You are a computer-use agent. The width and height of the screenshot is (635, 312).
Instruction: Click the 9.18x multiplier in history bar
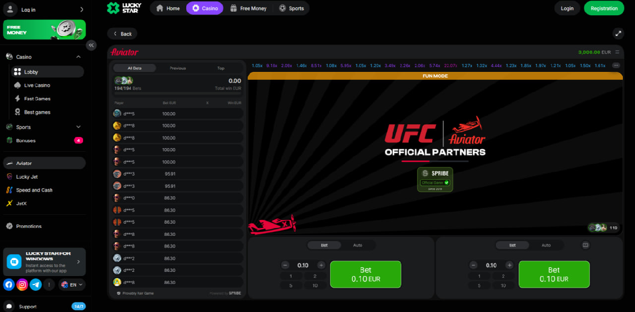click(x=272, y=66)
